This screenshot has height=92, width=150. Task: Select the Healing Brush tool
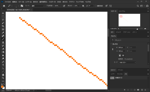click(x=3, y=36)
